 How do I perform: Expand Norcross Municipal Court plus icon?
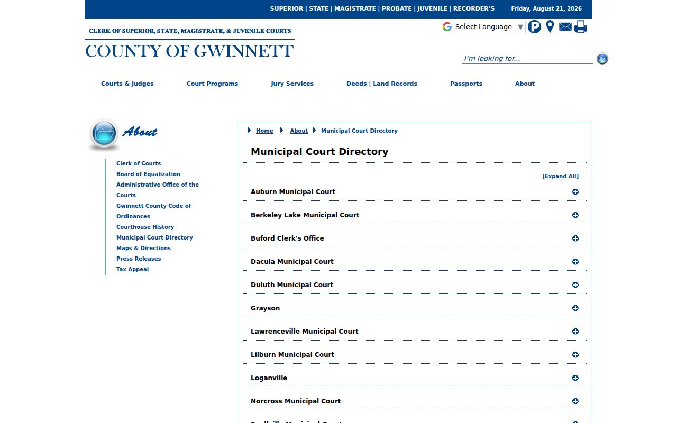(x=575, y=401)
